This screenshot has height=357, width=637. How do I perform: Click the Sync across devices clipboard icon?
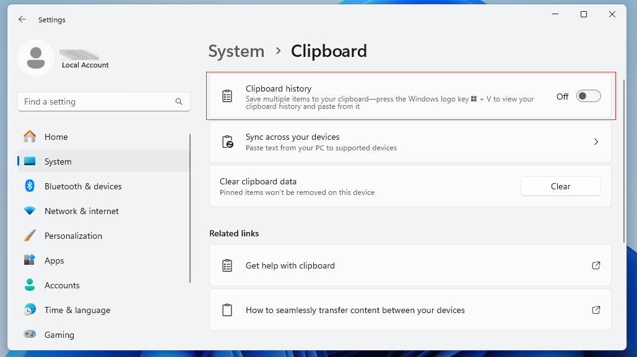(x=228, y=142)
